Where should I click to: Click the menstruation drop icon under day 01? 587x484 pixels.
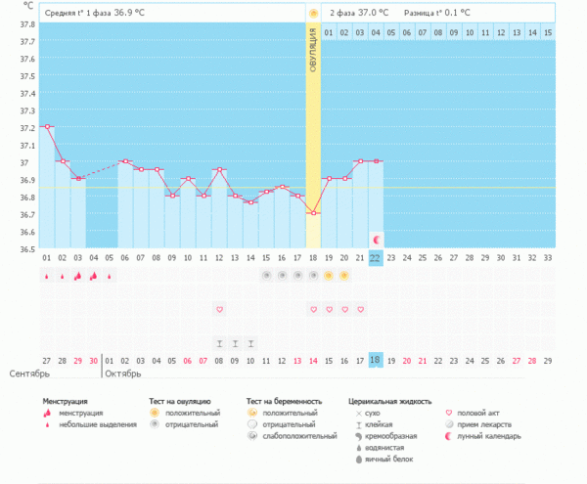point(46,277)
